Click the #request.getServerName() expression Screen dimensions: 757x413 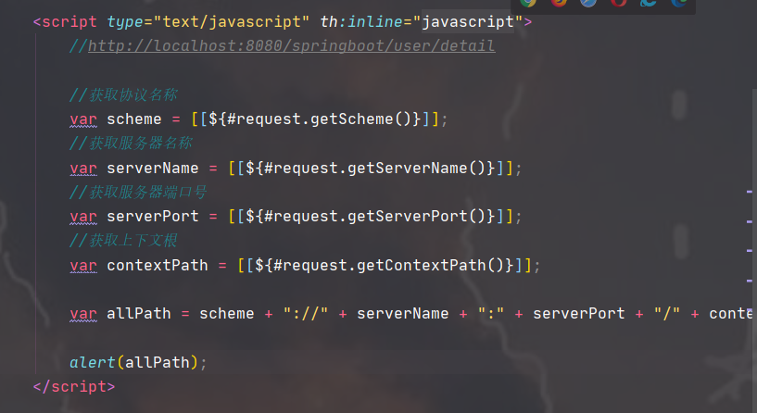[x=374, y=168]
